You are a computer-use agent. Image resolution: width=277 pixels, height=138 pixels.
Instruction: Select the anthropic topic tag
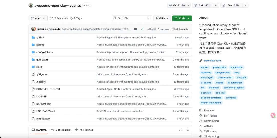point(214,88)
